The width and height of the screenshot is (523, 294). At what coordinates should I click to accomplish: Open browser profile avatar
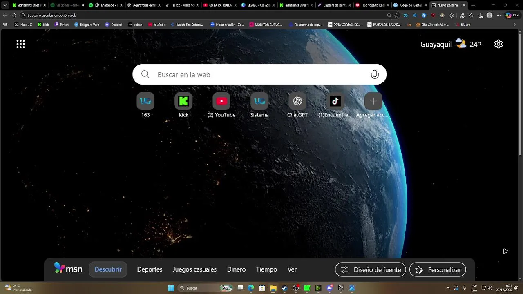[x=489, y=15]
